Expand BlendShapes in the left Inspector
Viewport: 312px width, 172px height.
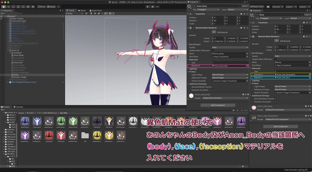[188, 45]
